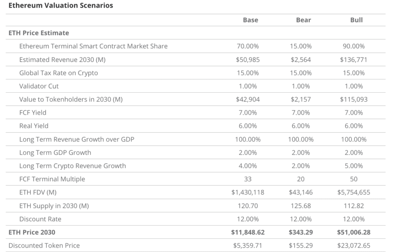410x252 pixels.
Task: Select the Bear column header
Action: pyautogui.click(x=303, y=20)
